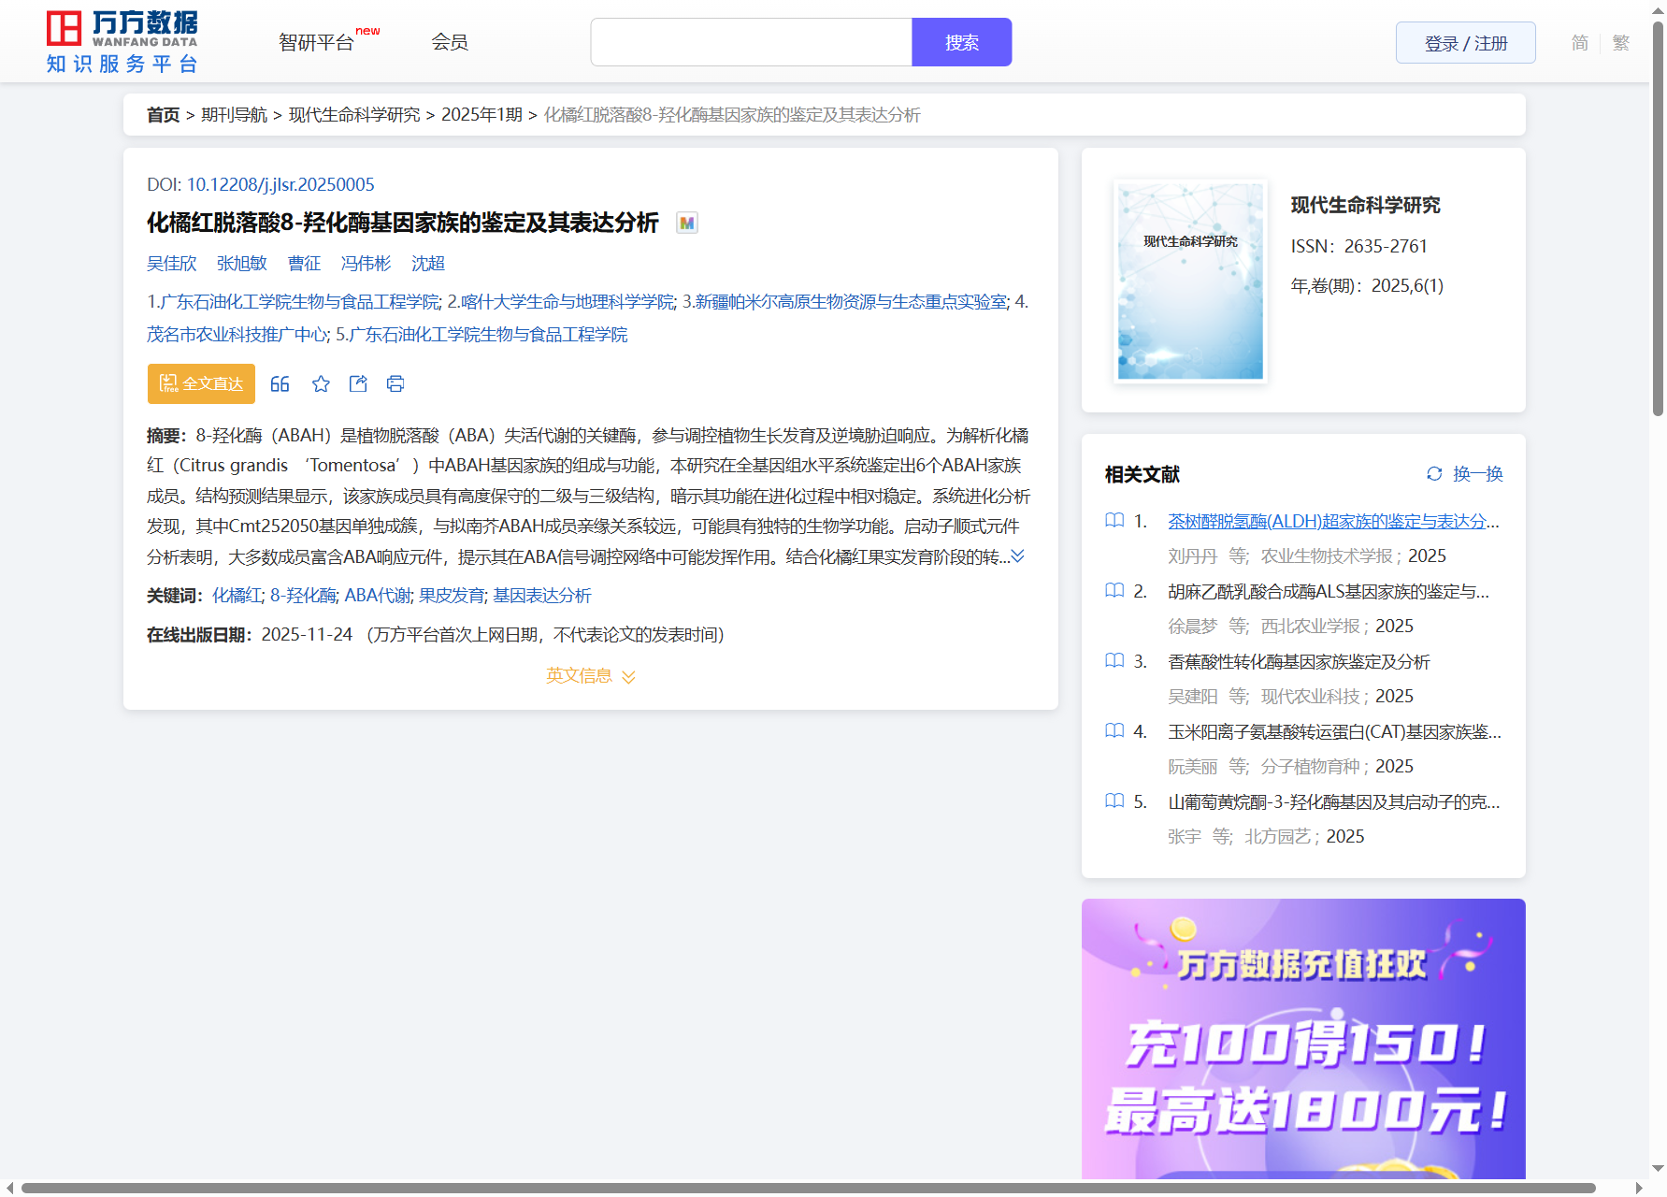Image resolution: width=1667 pixels, height=1197 pixels.
Task: Switch to traditional Chinese 繁
Action: [x=1621, y=43]
